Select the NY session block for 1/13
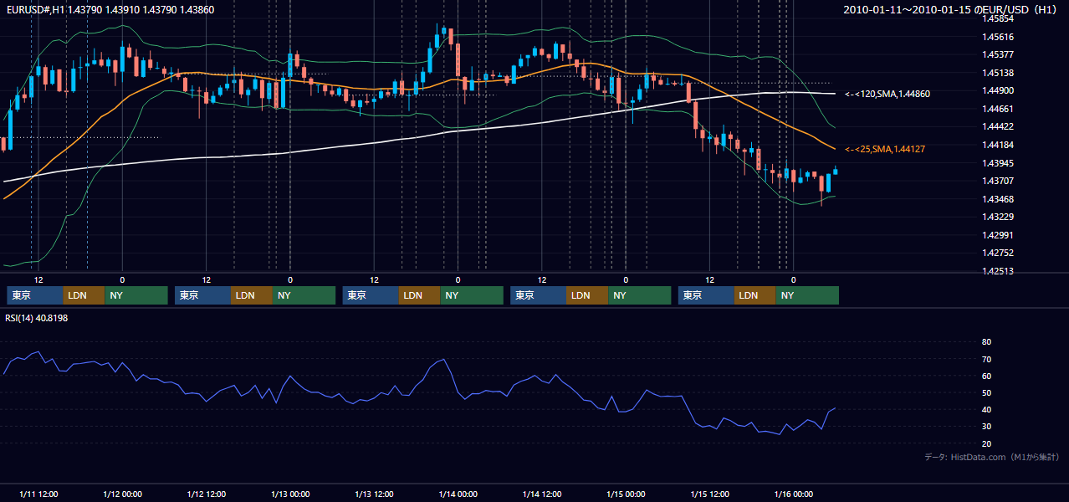Viewport: 1069px width, 502px height. pyautogui.click(x=472, y=295)
